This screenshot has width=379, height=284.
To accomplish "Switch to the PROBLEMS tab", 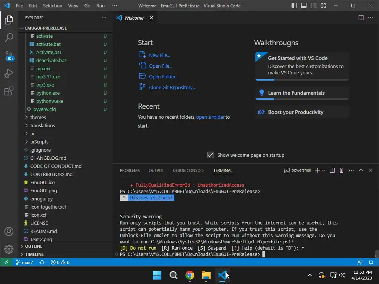I will click(130, 170).
